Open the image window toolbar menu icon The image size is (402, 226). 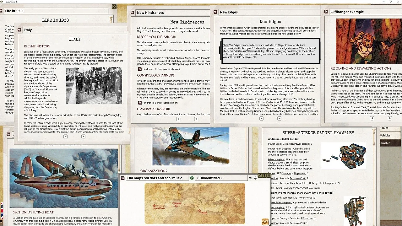tap(251, 178)
